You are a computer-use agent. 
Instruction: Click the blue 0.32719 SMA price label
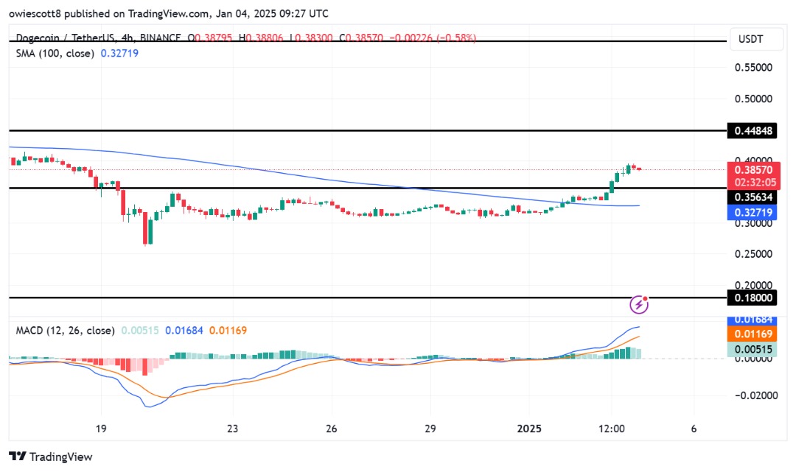click(x=754, y=212)
